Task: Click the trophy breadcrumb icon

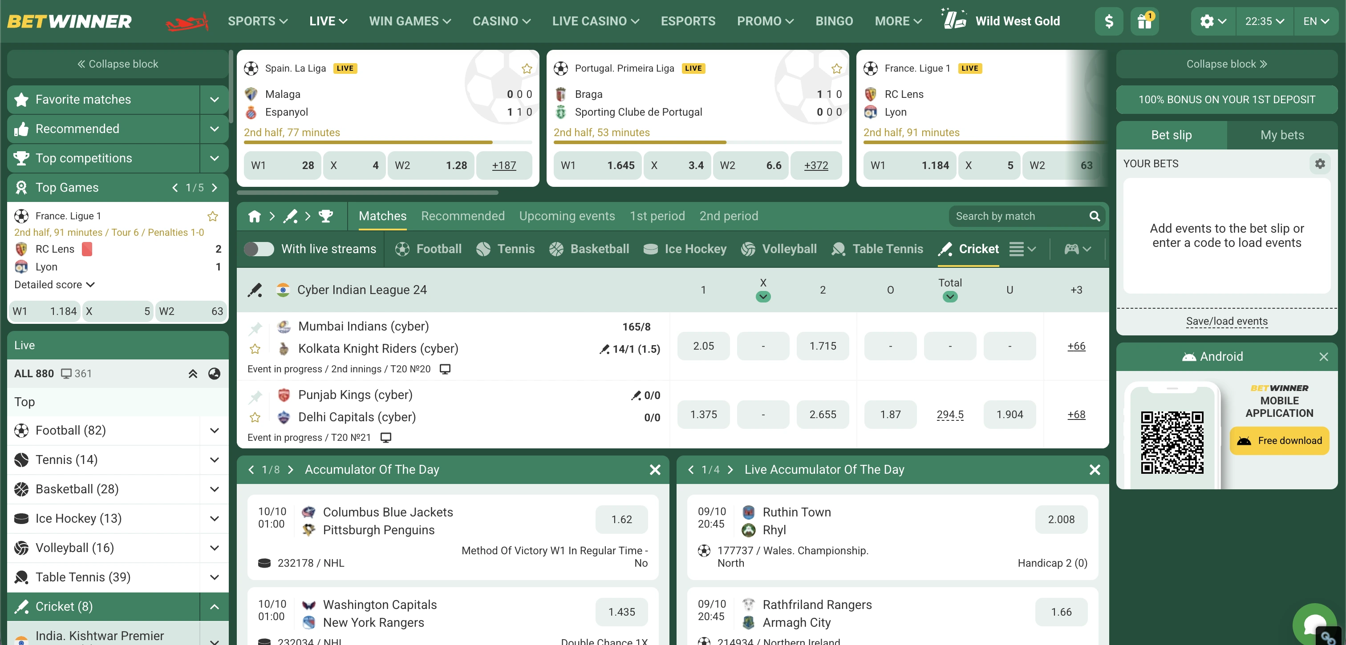Action: (326, 216)
